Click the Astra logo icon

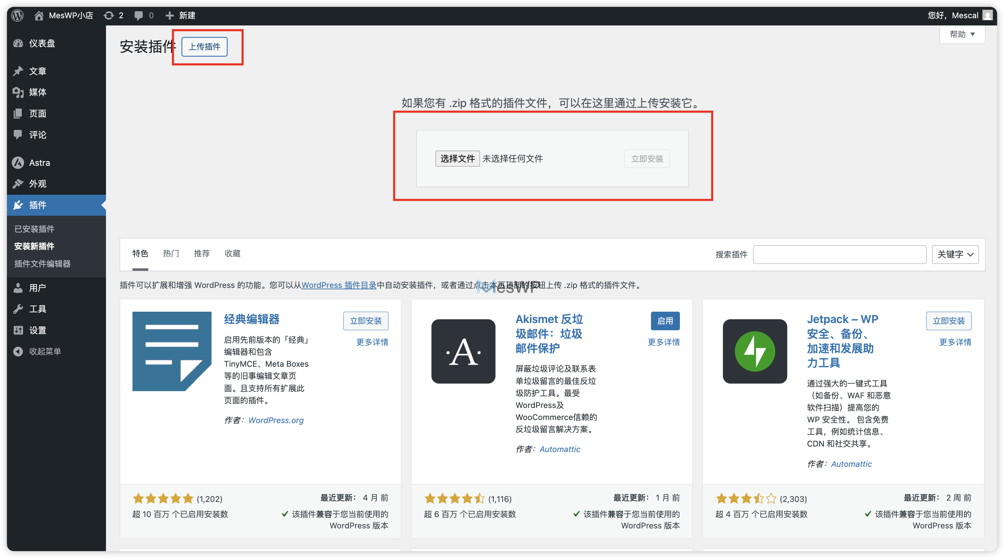pyautogui.click(x=18, y=162)
